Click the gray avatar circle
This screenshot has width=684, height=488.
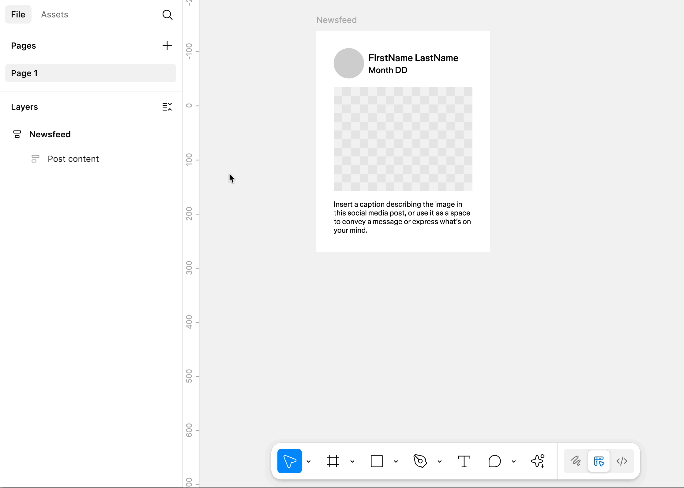[x=349, y=63]
